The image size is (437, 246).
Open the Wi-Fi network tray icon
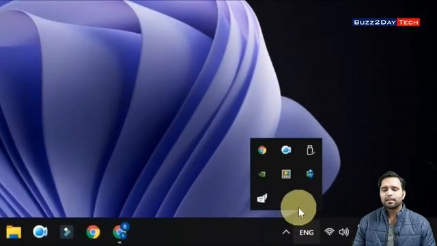pos(329,232)
